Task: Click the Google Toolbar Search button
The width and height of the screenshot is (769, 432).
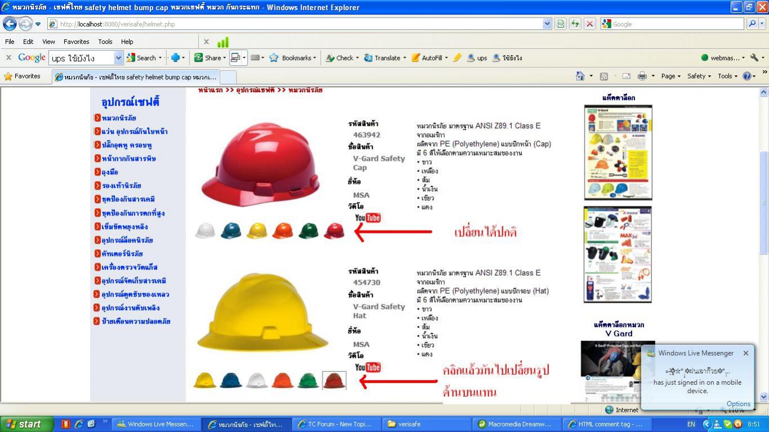Action: (142, 57)
